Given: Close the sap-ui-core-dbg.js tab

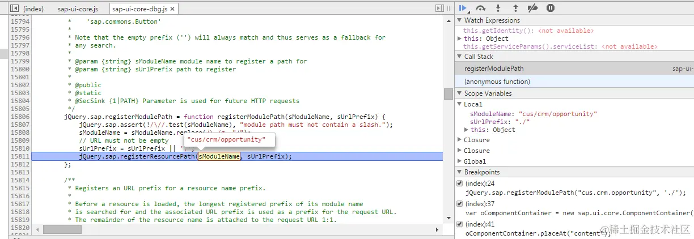Looking at the screenshot, I should pos(172,9).
